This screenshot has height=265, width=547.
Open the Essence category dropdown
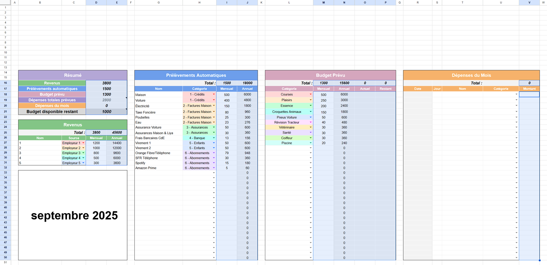310,106
